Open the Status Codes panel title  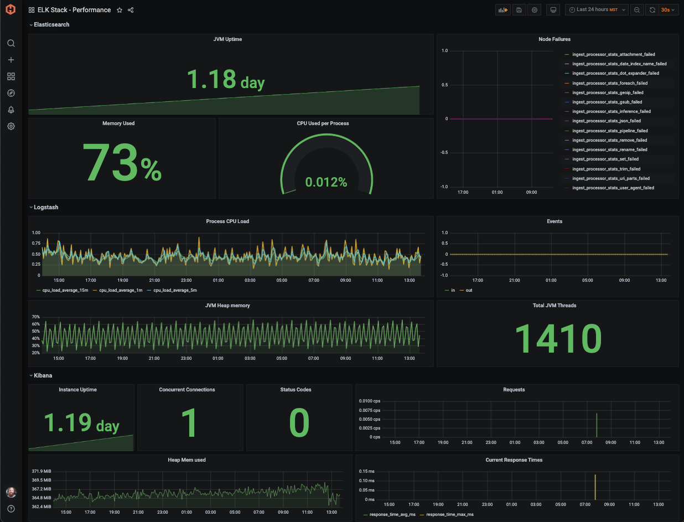click(x=296, y=390)
